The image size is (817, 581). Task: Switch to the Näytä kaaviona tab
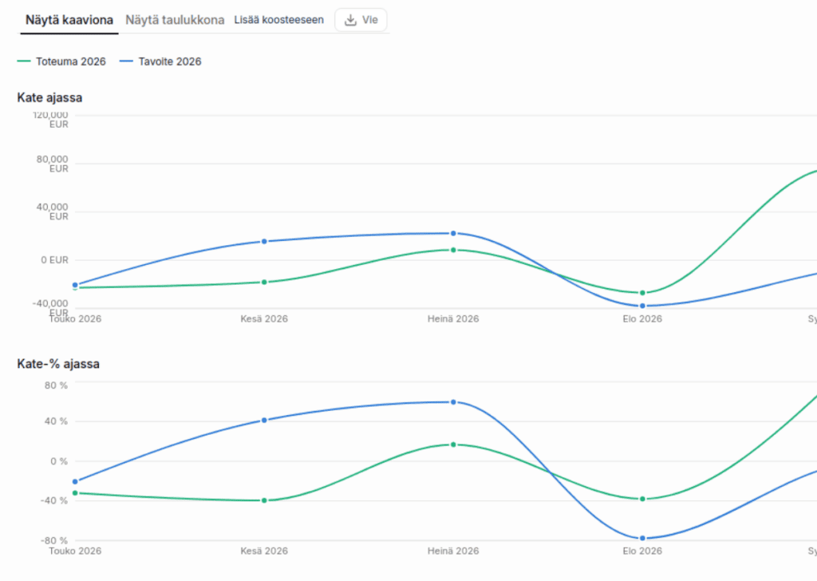(69, 20)
